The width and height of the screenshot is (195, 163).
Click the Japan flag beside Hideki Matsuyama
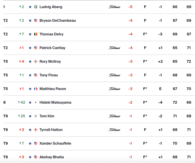[x=36, y=103]
